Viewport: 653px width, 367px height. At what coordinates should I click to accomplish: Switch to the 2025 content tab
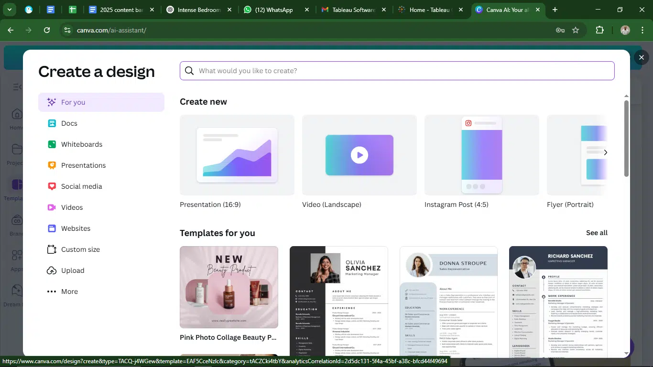click(121, 10)
